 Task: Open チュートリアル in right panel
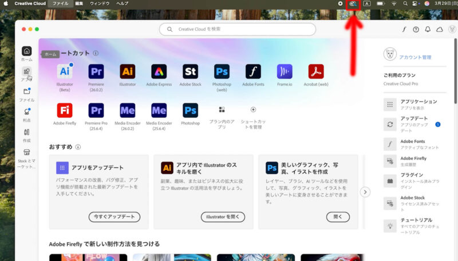(414, 226)
